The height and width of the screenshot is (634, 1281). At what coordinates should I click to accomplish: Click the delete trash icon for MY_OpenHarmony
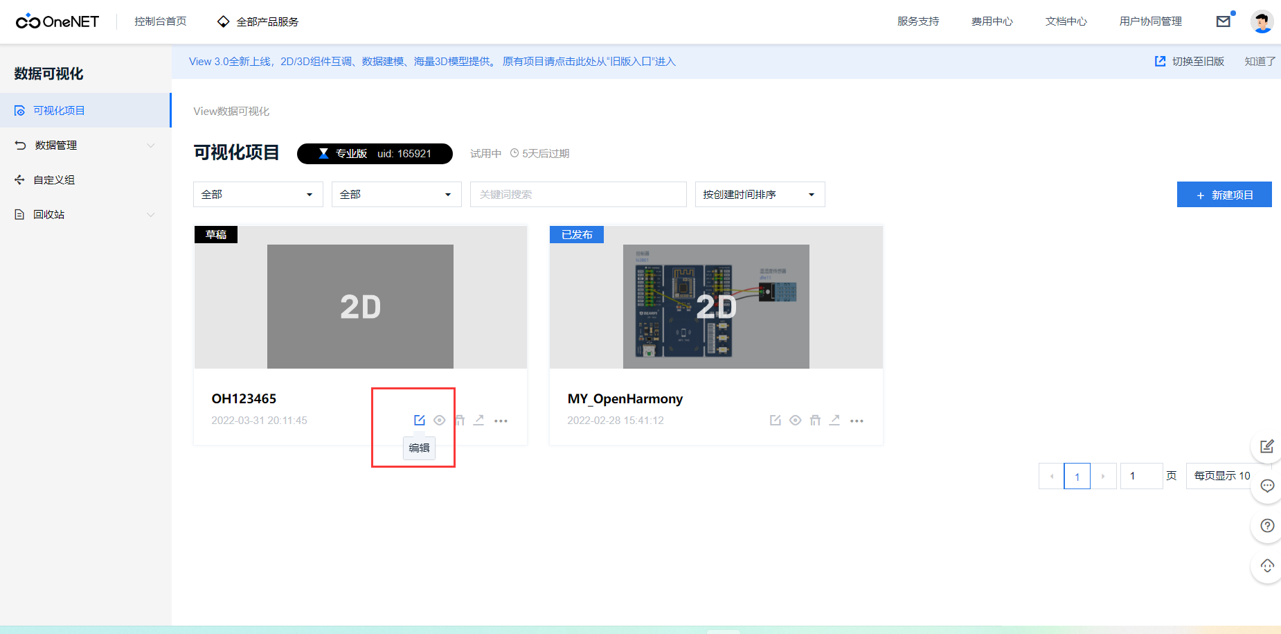pos(815,420)
